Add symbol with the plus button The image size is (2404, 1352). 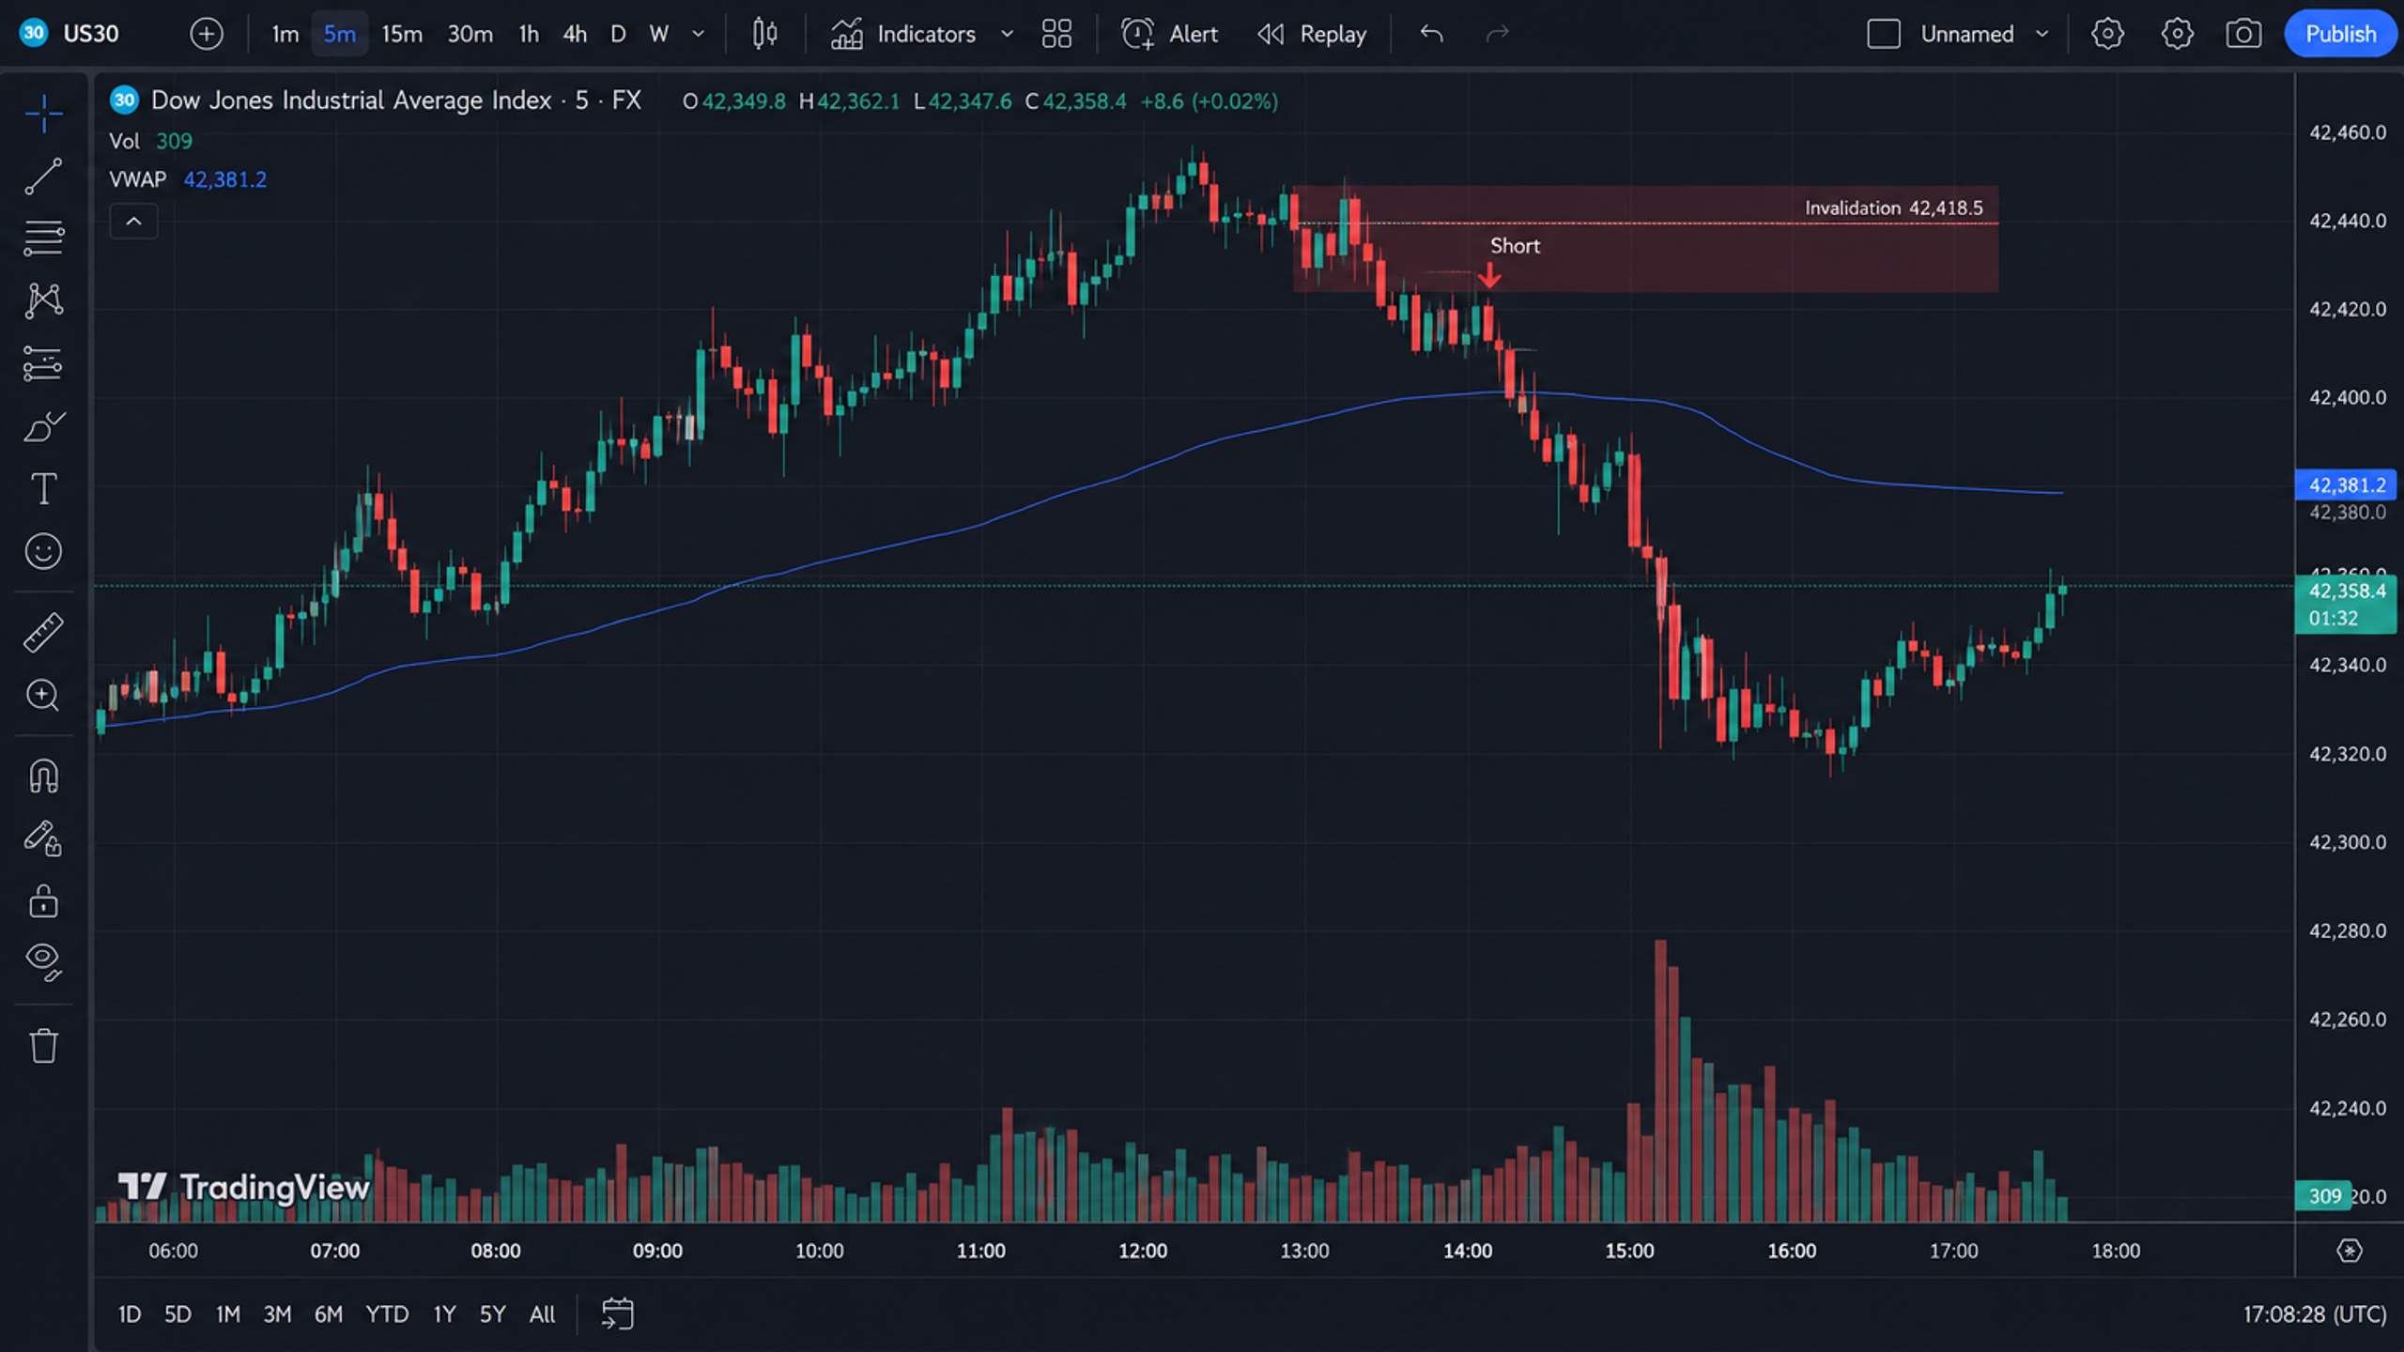click(x=207, y=34)
